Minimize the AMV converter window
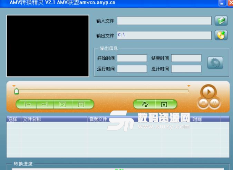The height and width of the screenshot is (170, 233). (222, 3)
